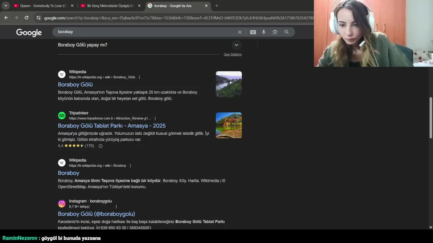Click the 'Tripadvisor' source name
This screenshot has height=243, width=433.
(x=78, y=113)
